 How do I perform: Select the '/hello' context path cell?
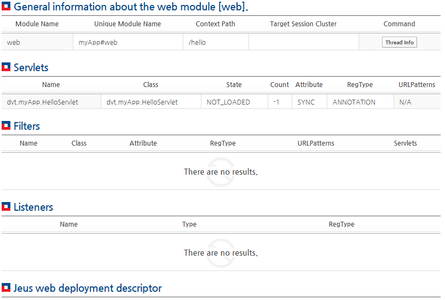[216, 42]
